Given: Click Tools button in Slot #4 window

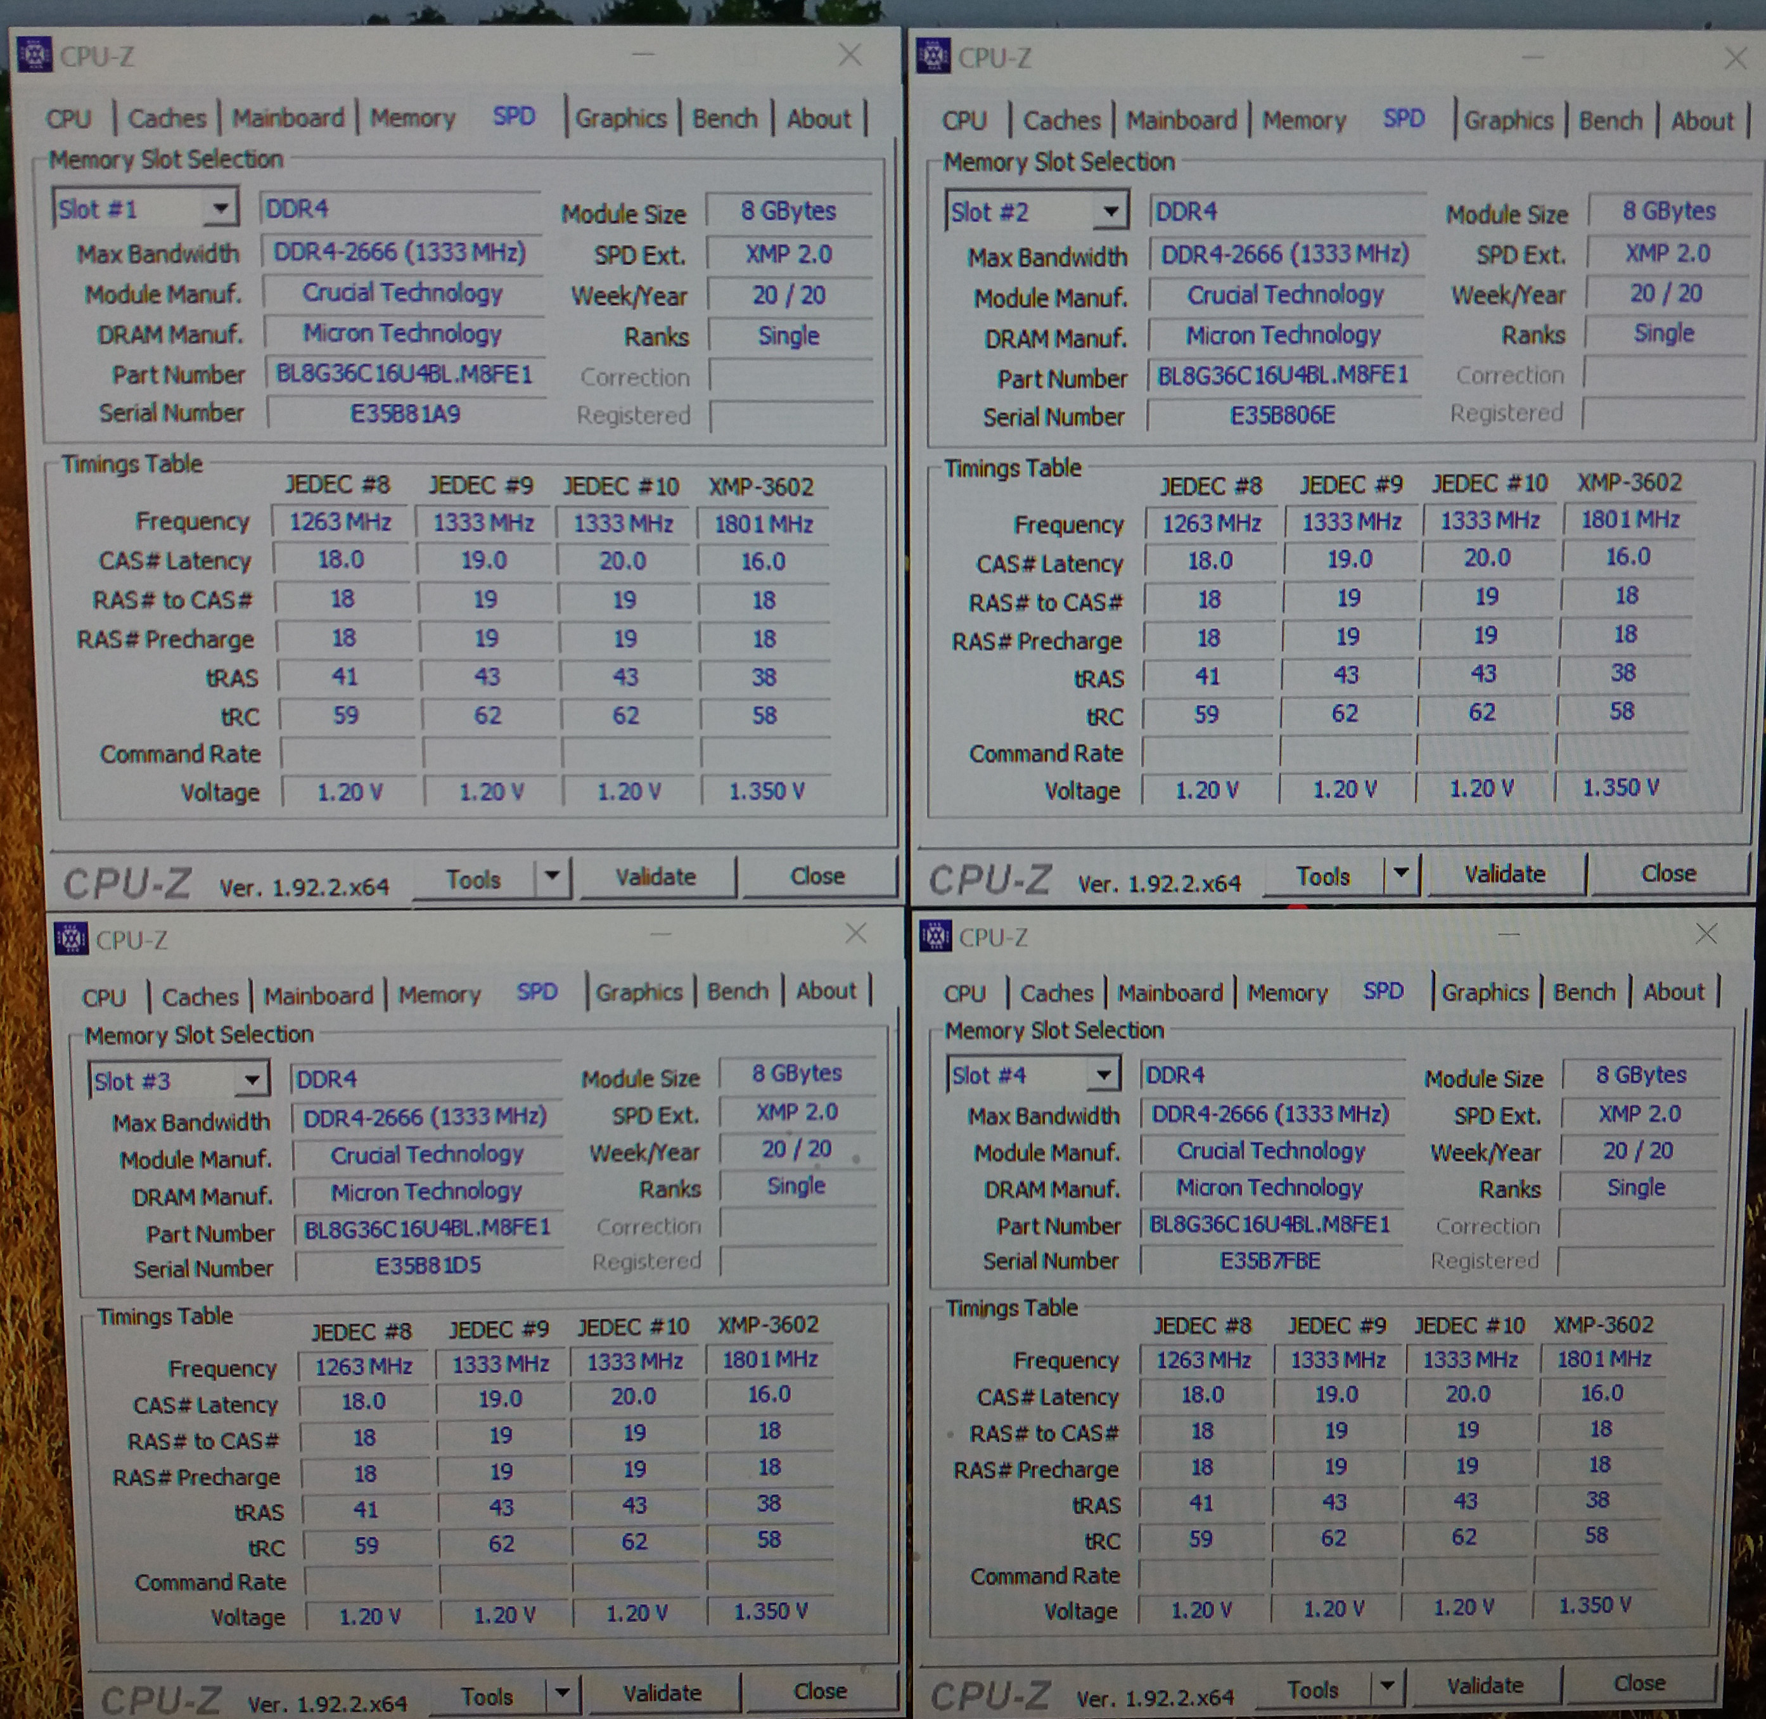Looking at the screenshot, I should [1313, 1689].
